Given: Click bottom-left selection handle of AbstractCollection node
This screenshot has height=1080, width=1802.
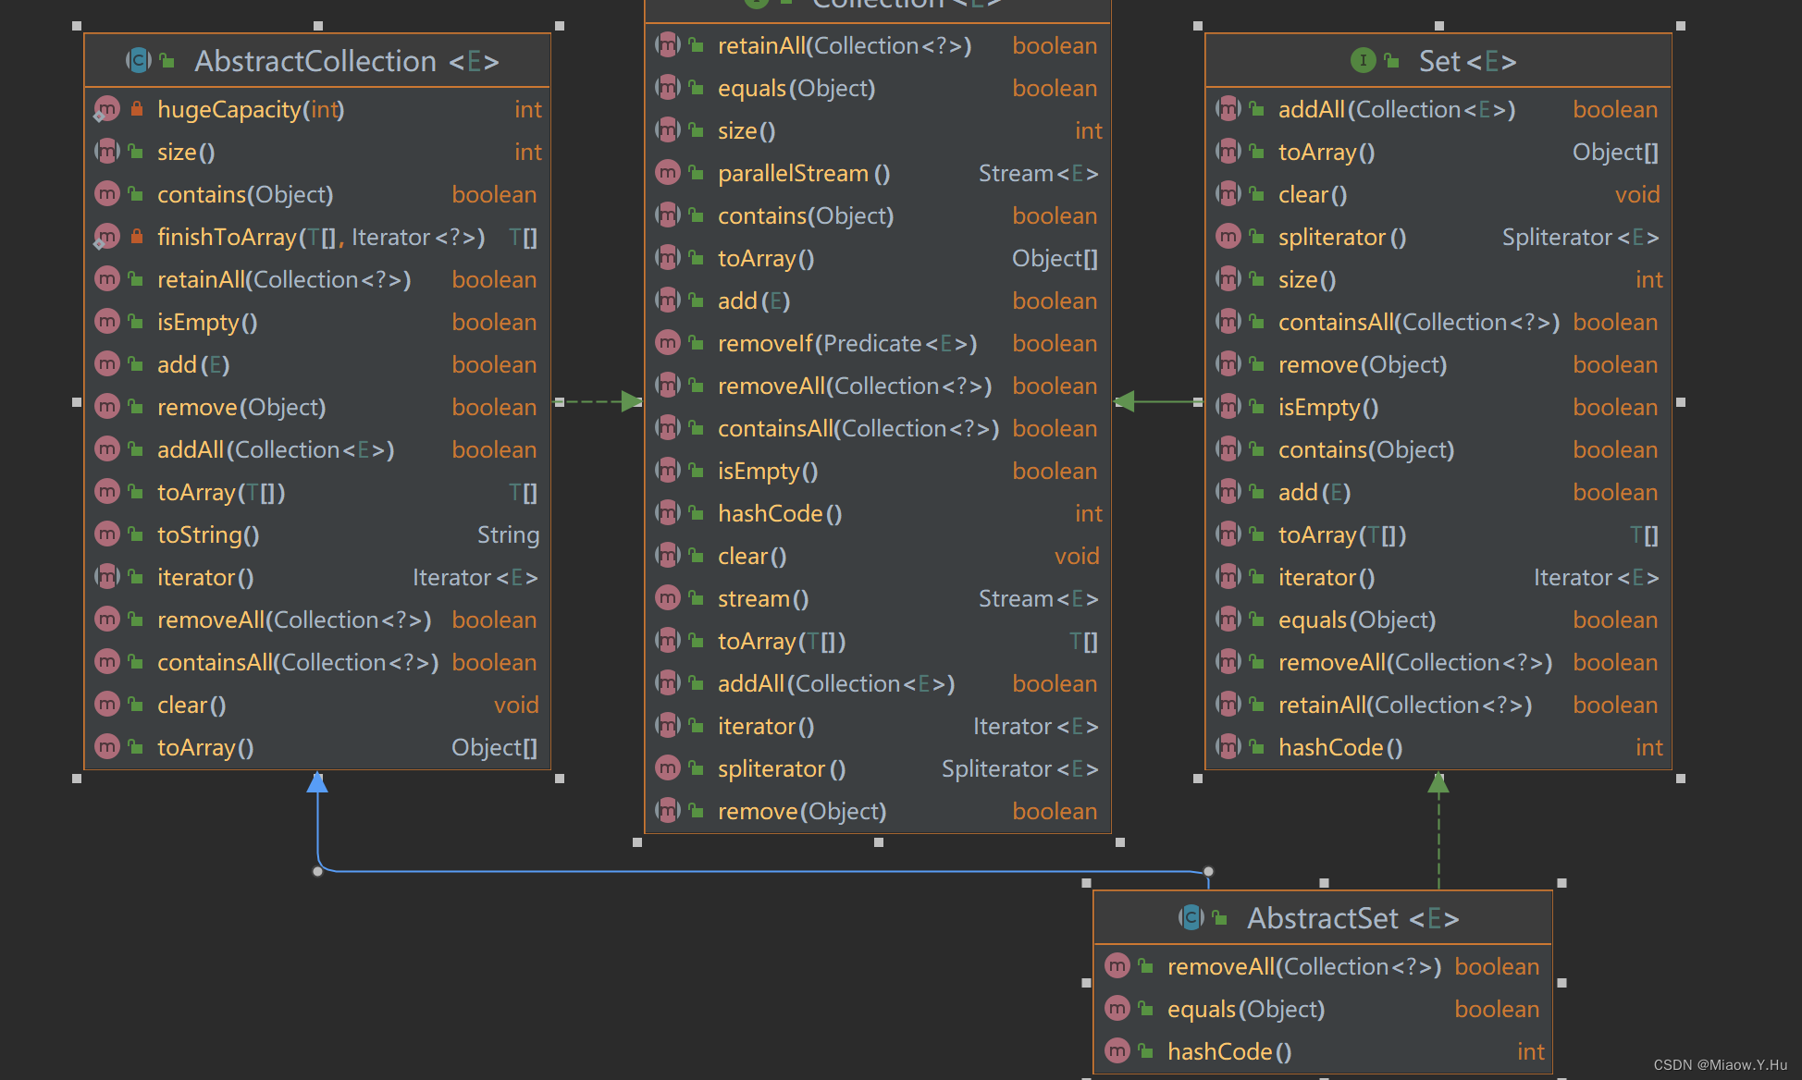Looking at the screenshot, I should coord(77,779).
